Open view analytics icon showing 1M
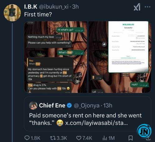Image resolution: width=155 pixels, height=142 pixels. (x=105, y=138)
